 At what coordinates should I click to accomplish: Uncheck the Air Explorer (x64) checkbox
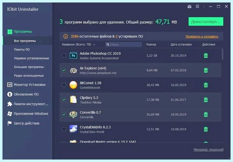(64, 70)
